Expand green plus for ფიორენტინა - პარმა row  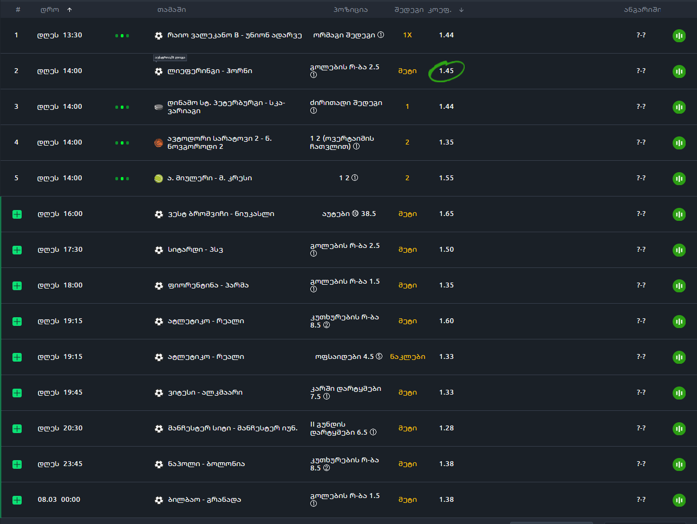point(17,286)
